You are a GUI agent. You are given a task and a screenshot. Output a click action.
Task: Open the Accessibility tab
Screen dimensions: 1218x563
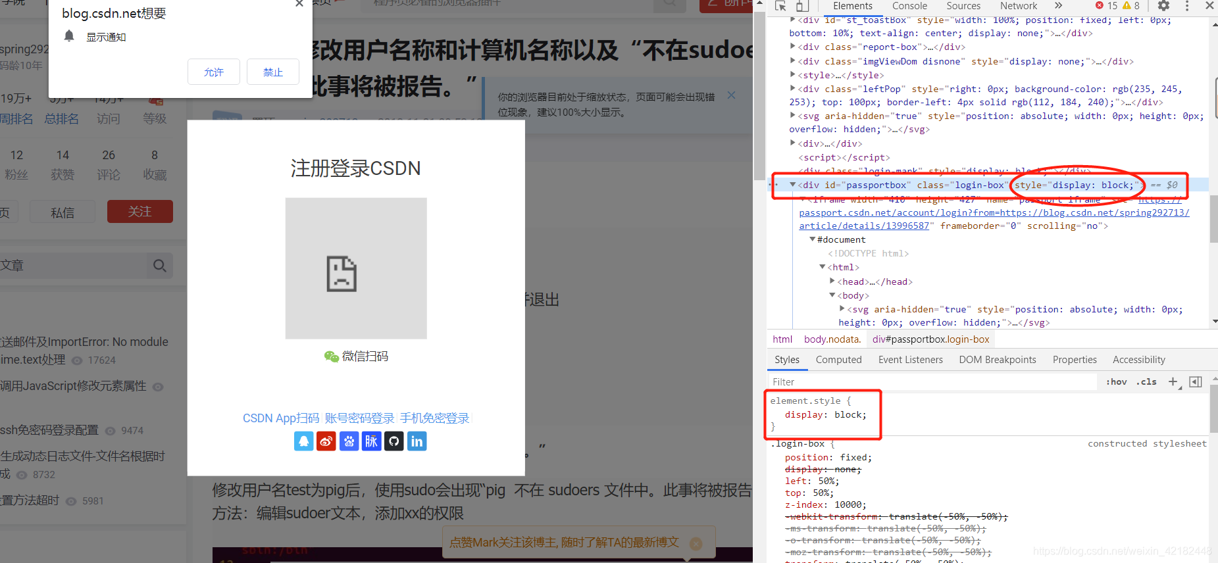(1139, 360)
